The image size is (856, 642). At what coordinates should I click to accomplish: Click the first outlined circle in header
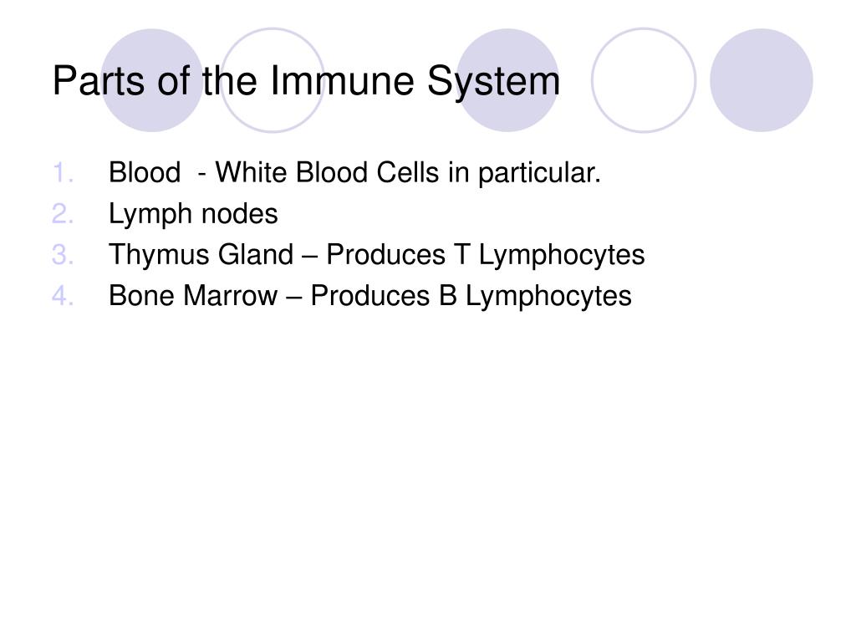273,80
